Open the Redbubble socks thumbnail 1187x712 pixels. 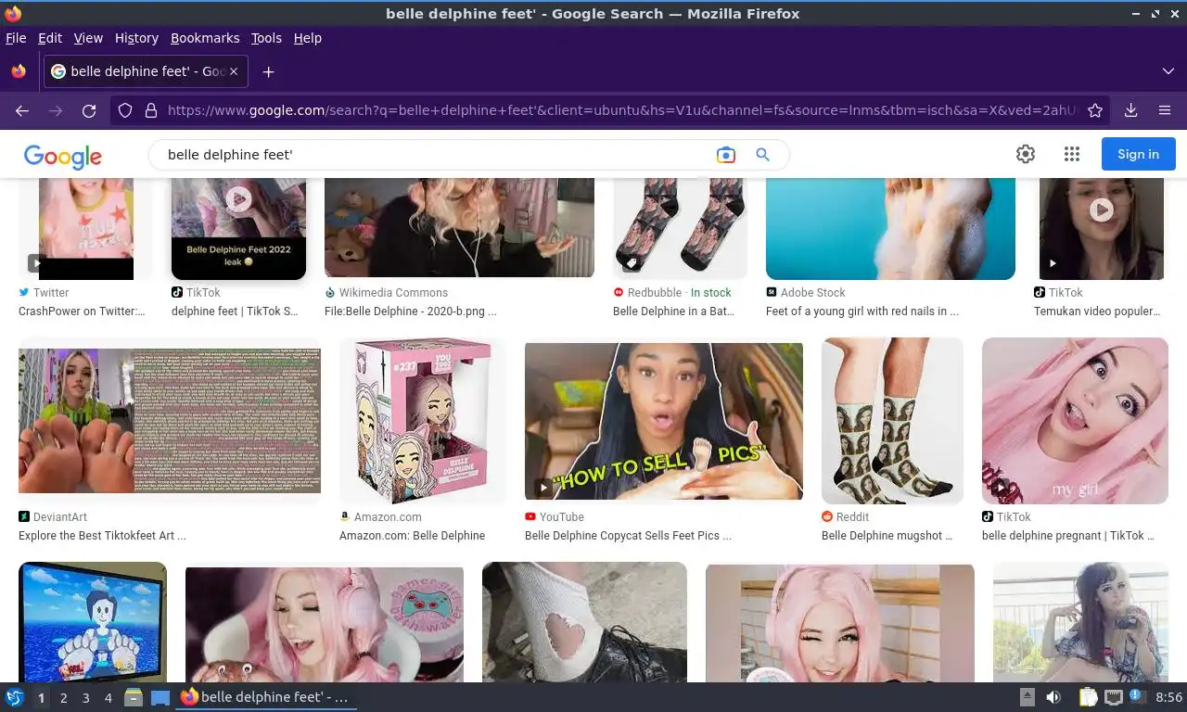[x=681, y=228]
